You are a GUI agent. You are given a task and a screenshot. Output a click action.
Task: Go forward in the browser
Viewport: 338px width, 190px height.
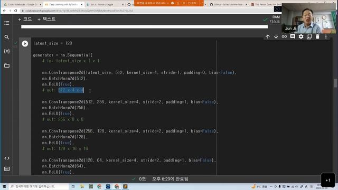(x=10, y=11)
